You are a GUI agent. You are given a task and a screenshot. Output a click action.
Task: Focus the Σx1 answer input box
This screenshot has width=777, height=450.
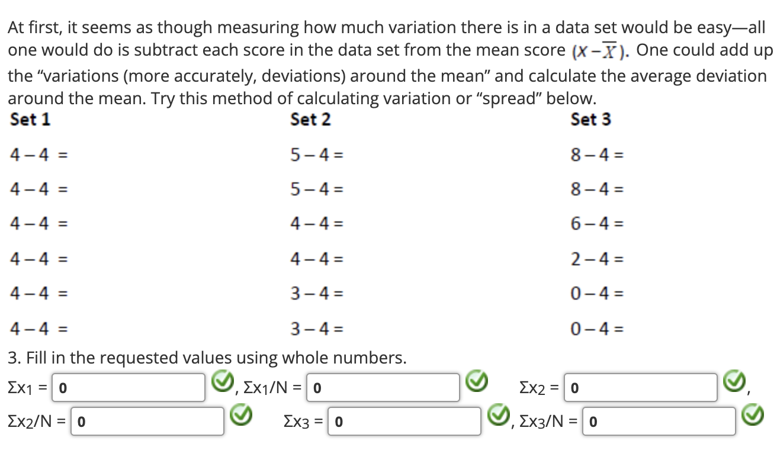pos(130,387)
